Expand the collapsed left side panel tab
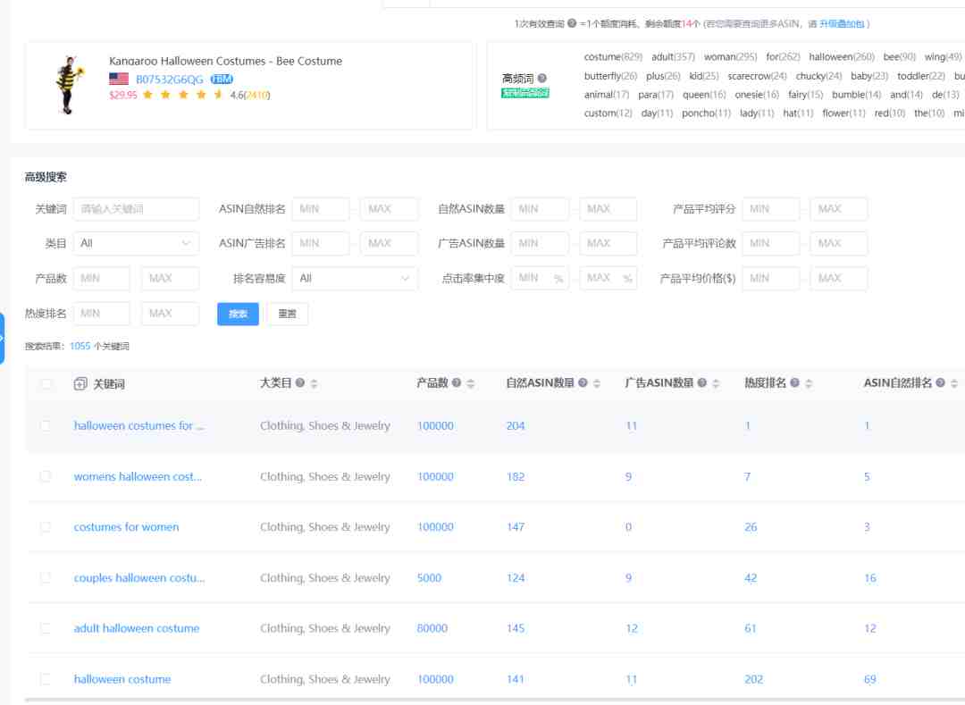The width and height of the screenshot is (965, 705). click(2, 338)
